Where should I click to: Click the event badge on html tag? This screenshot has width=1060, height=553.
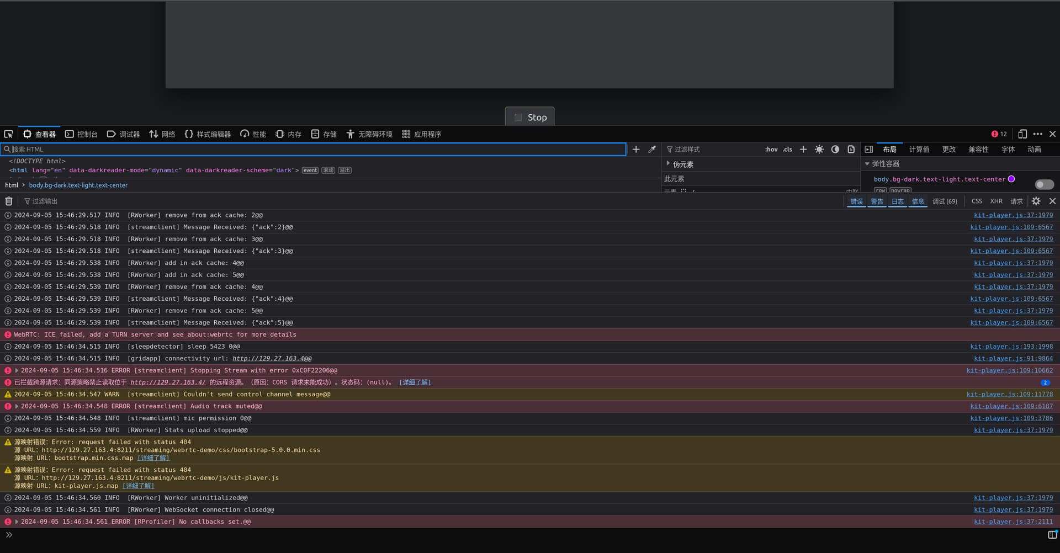point(310,170)
